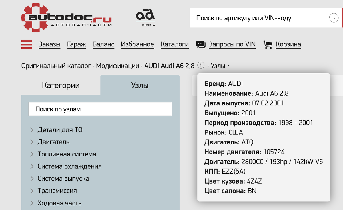Click 'Выпущено: 2001' line
Viewport: 343px width, 210px height.
click(x=230, y=113)
